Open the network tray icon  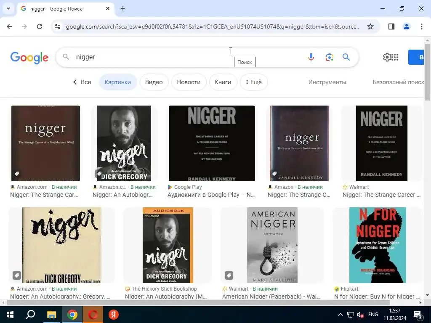[351, 315]
